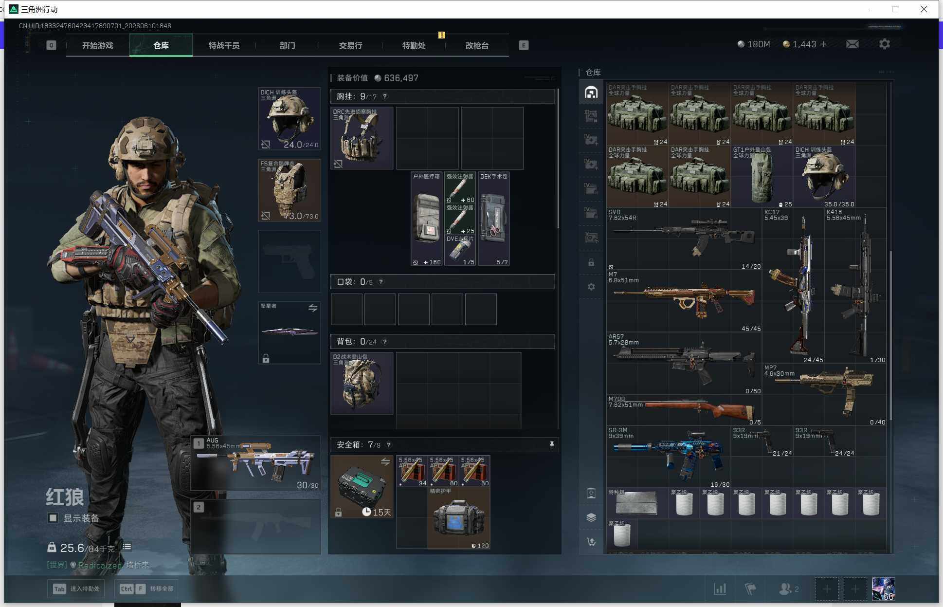Click the Q previous-tab key hint

pos(51,45)
